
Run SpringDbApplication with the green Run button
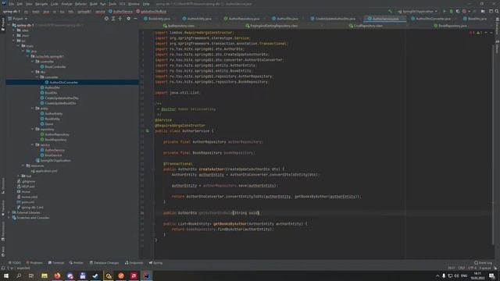point(445,11)
